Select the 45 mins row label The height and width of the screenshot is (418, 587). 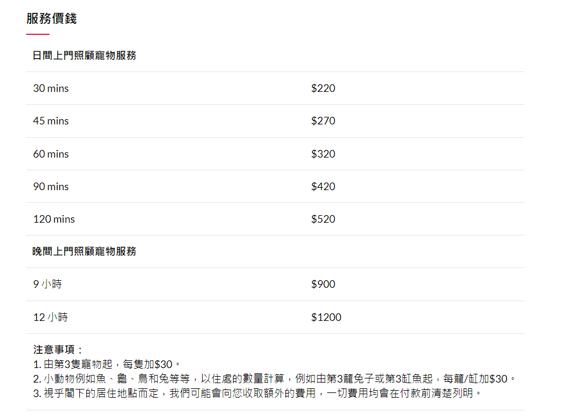coord(51,121)
